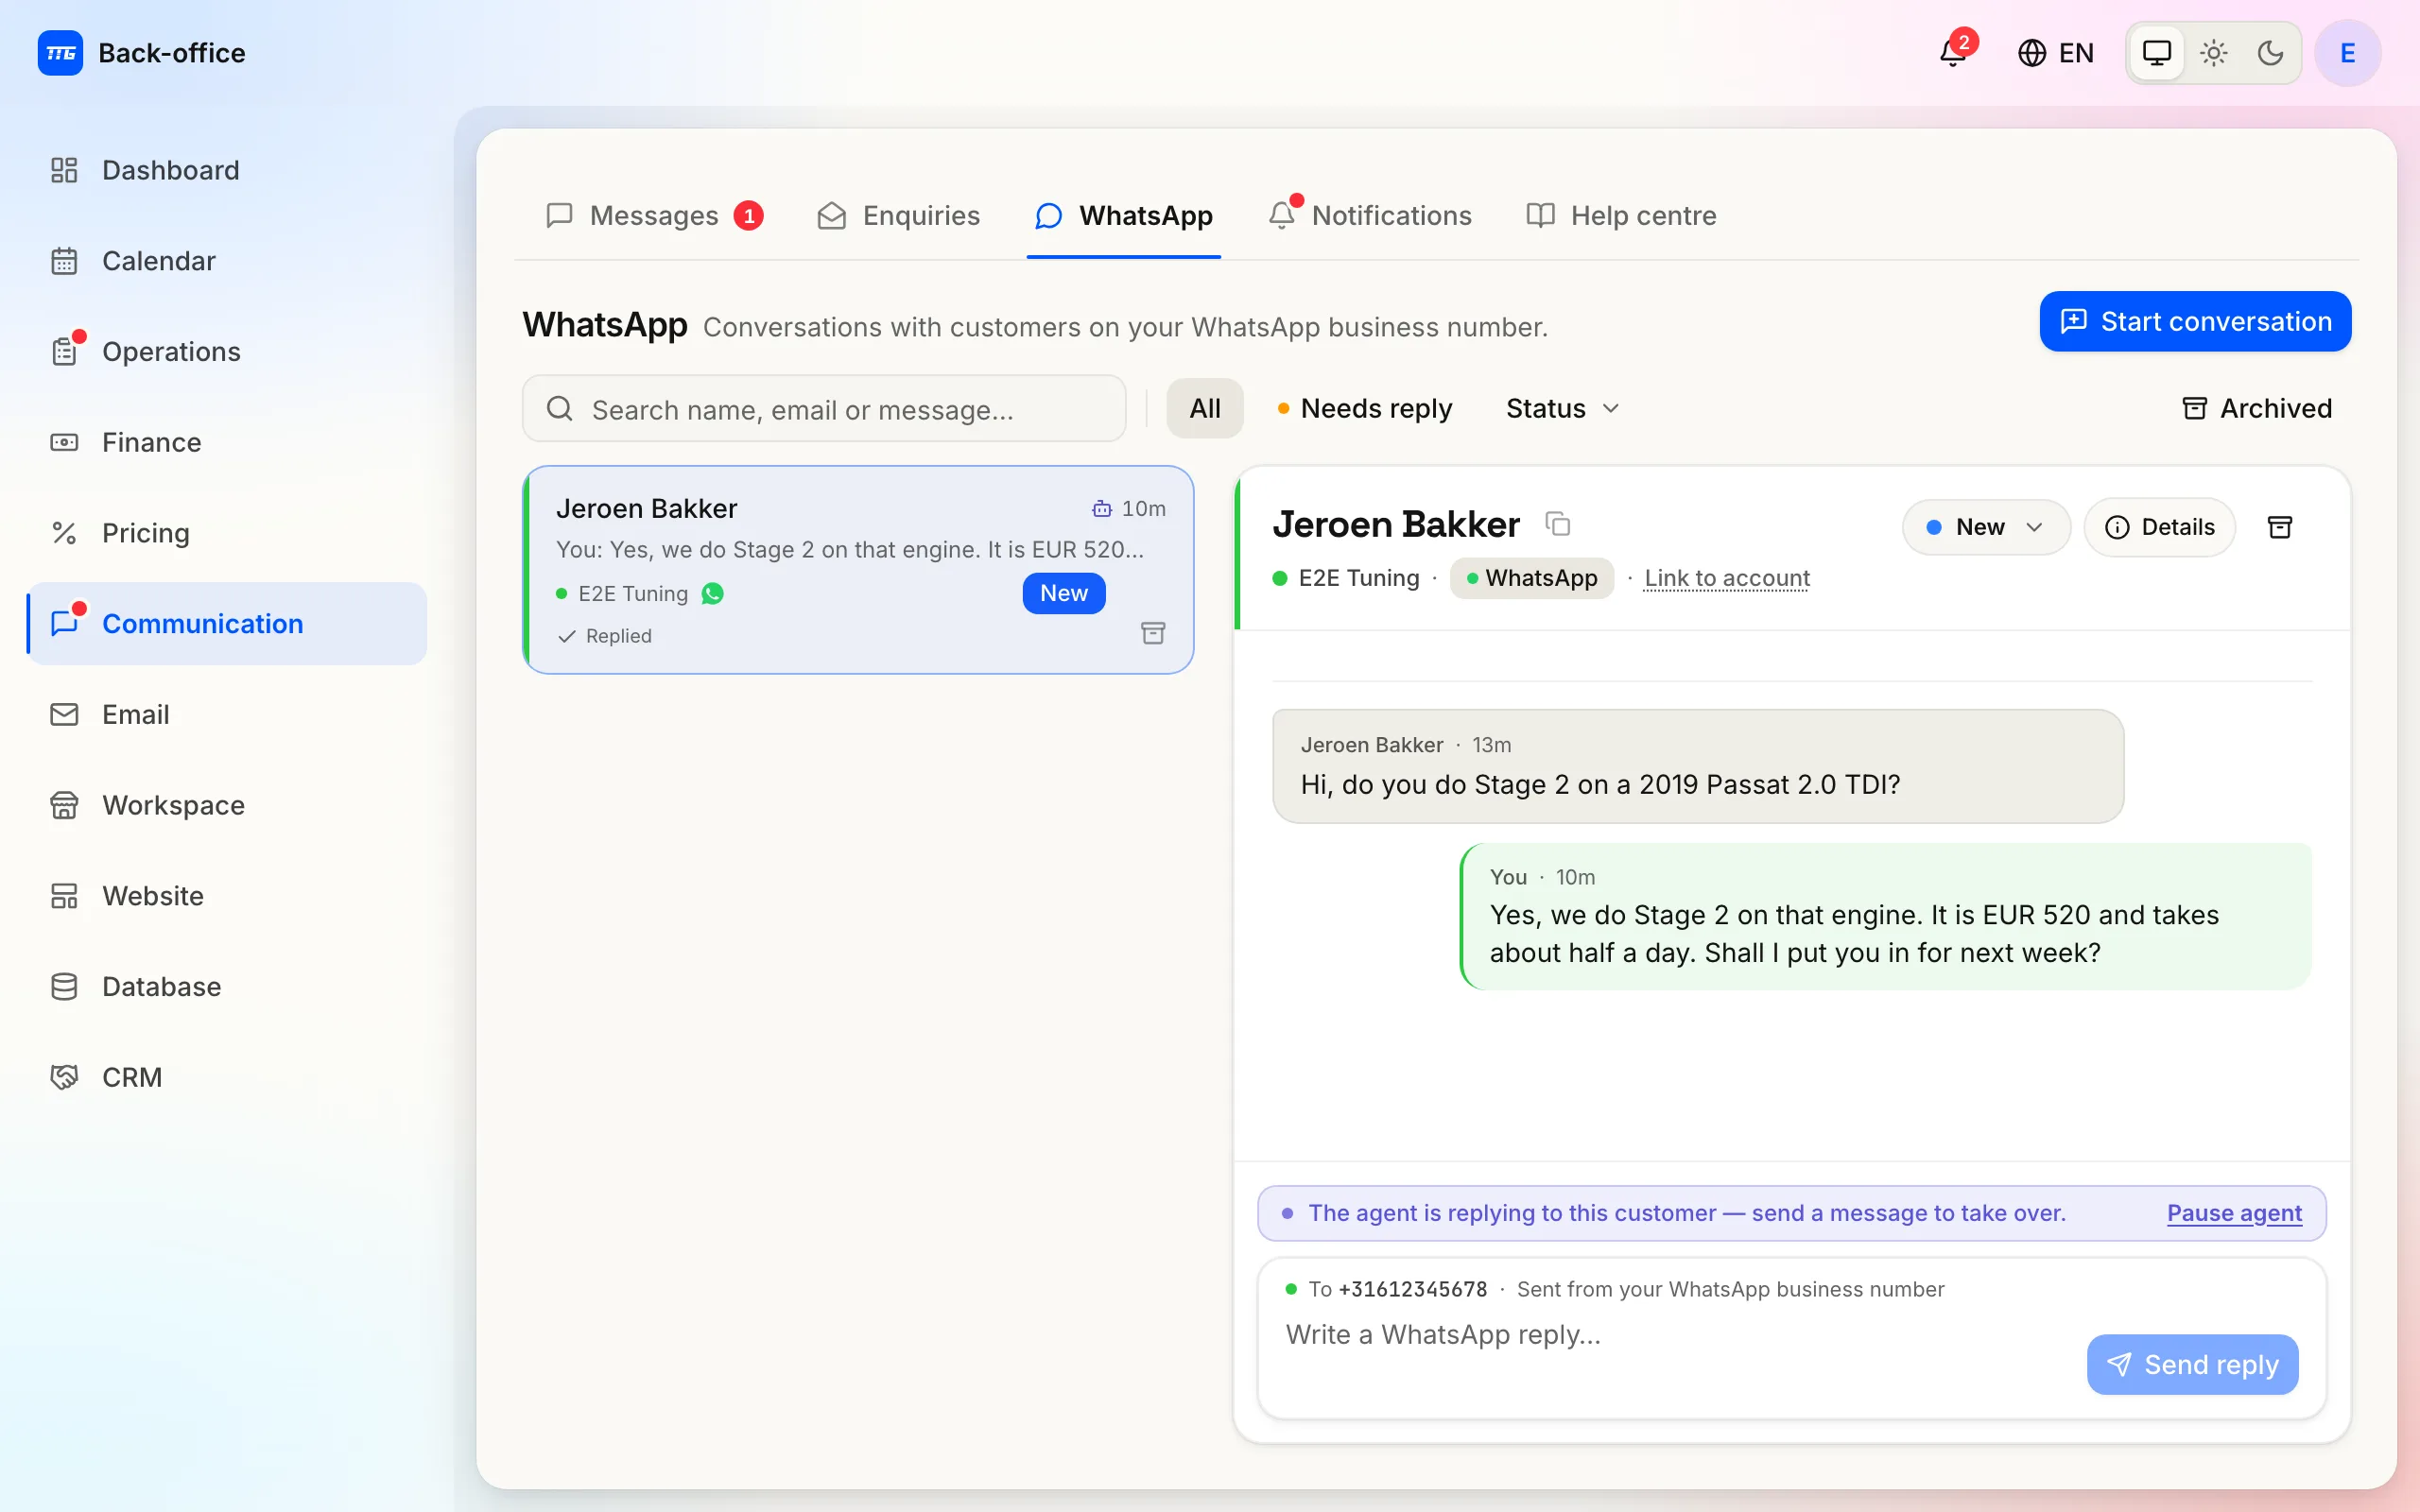Image resolution: width=2420 pixels, height=1512 pixels.
Task: Go to Operations in the sidebar
Action: (x=227, y=352)
